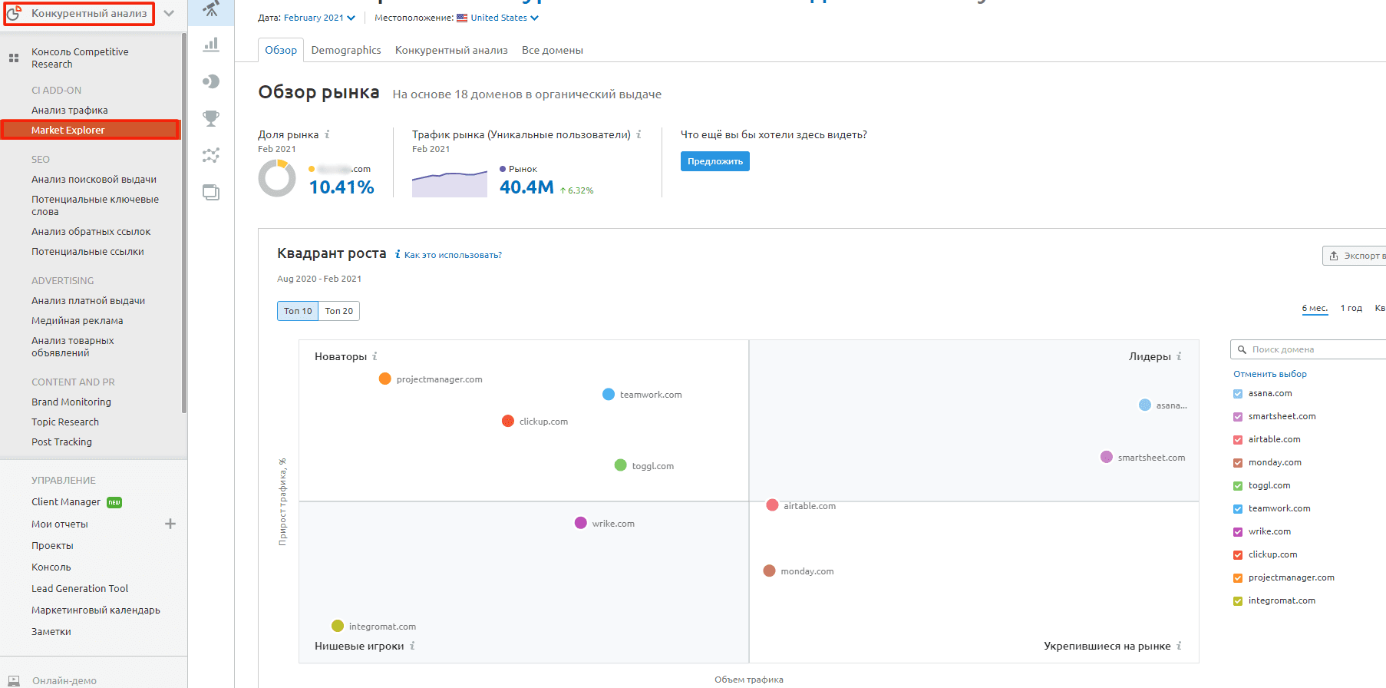Click the bar chart icon in the vertical toolbar
This screenshot has height=688, width=1386.
point(211,45)
